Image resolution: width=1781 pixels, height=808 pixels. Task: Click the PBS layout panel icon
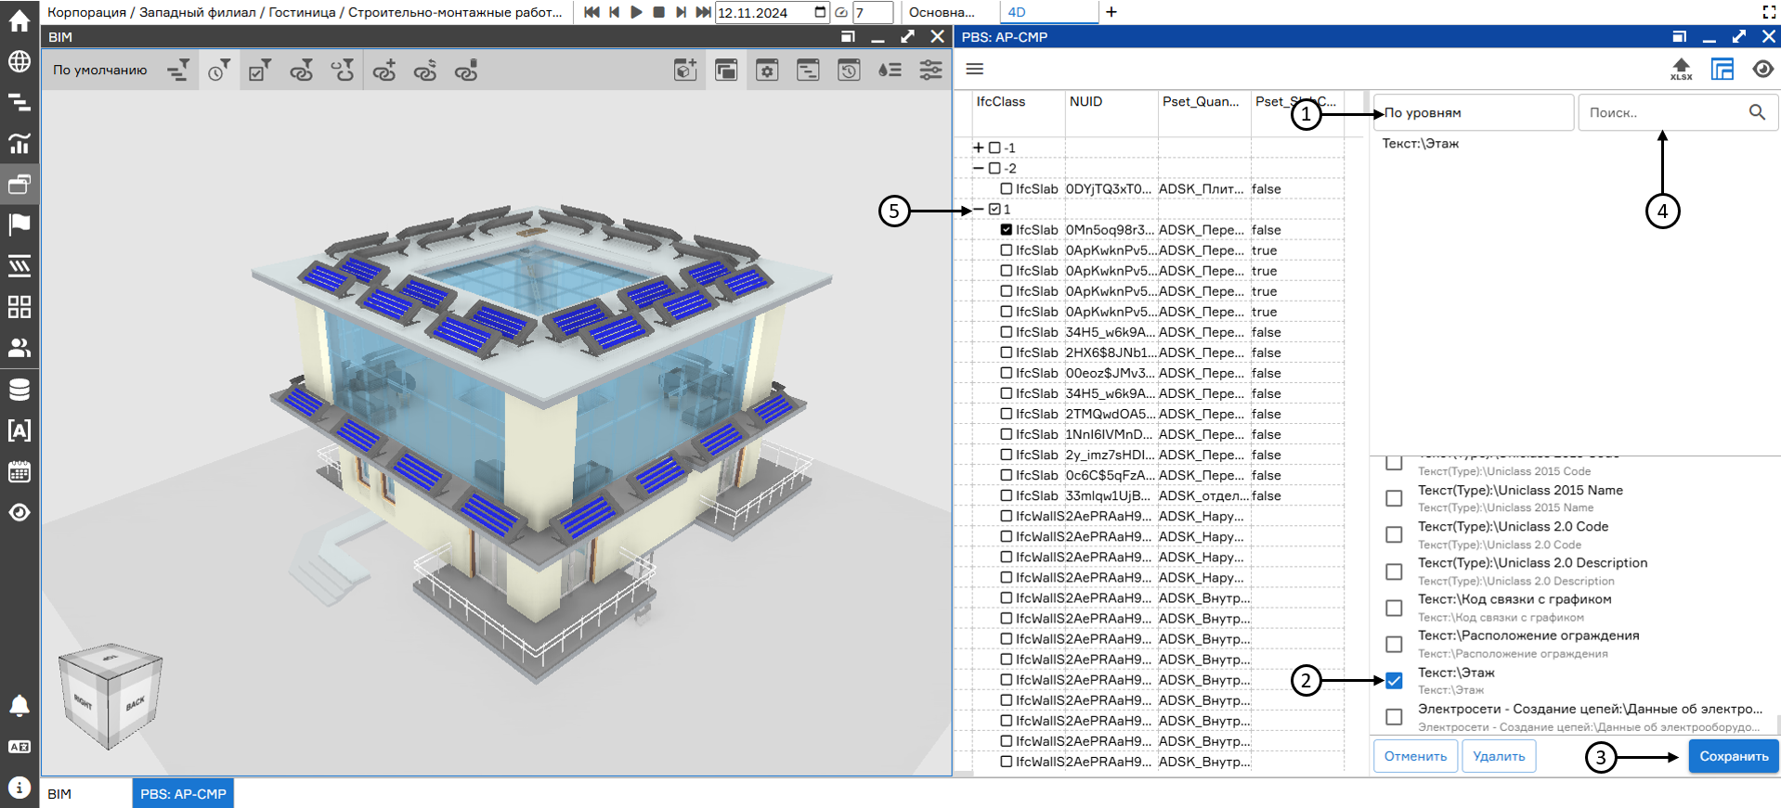[x=1722, y=70]
